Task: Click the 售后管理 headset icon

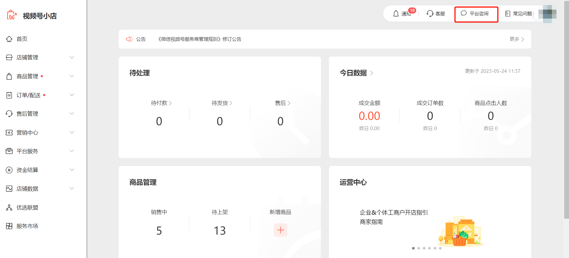Action: 9,114
